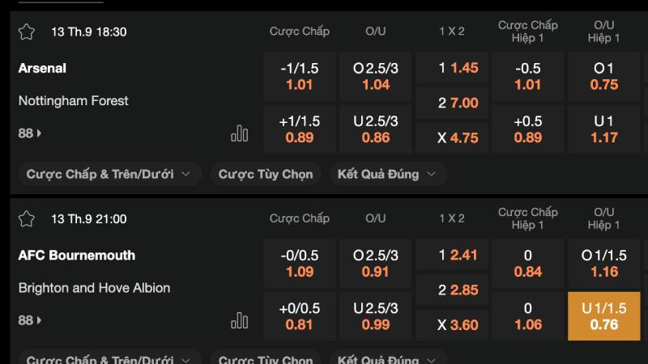Screen dimensions: 648x364
Task: Favorite the AFC Bournemouth match star
Action: click(27, 219)
